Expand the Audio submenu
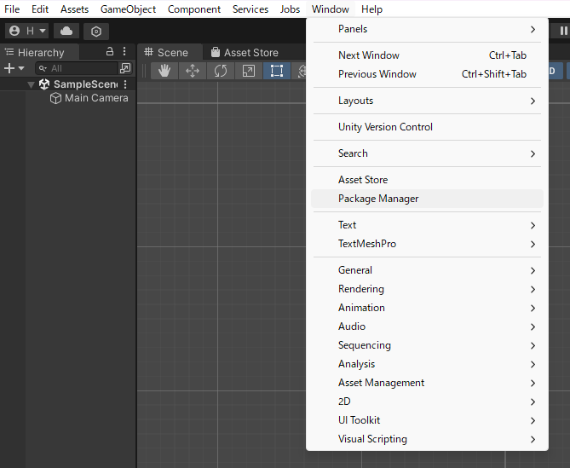 pos(427,326)
